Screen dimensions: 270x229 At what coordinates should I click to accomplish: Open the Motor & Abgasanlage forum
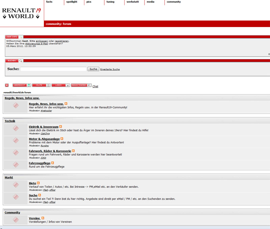(44, 139)
